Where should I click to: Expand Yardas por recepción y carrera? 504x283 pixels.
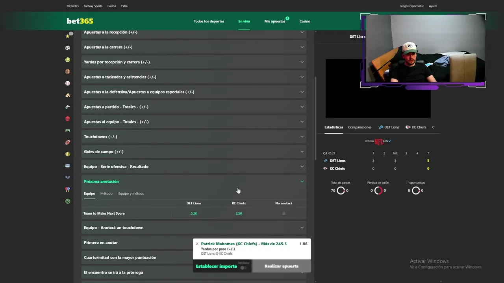tap(194, 62)
